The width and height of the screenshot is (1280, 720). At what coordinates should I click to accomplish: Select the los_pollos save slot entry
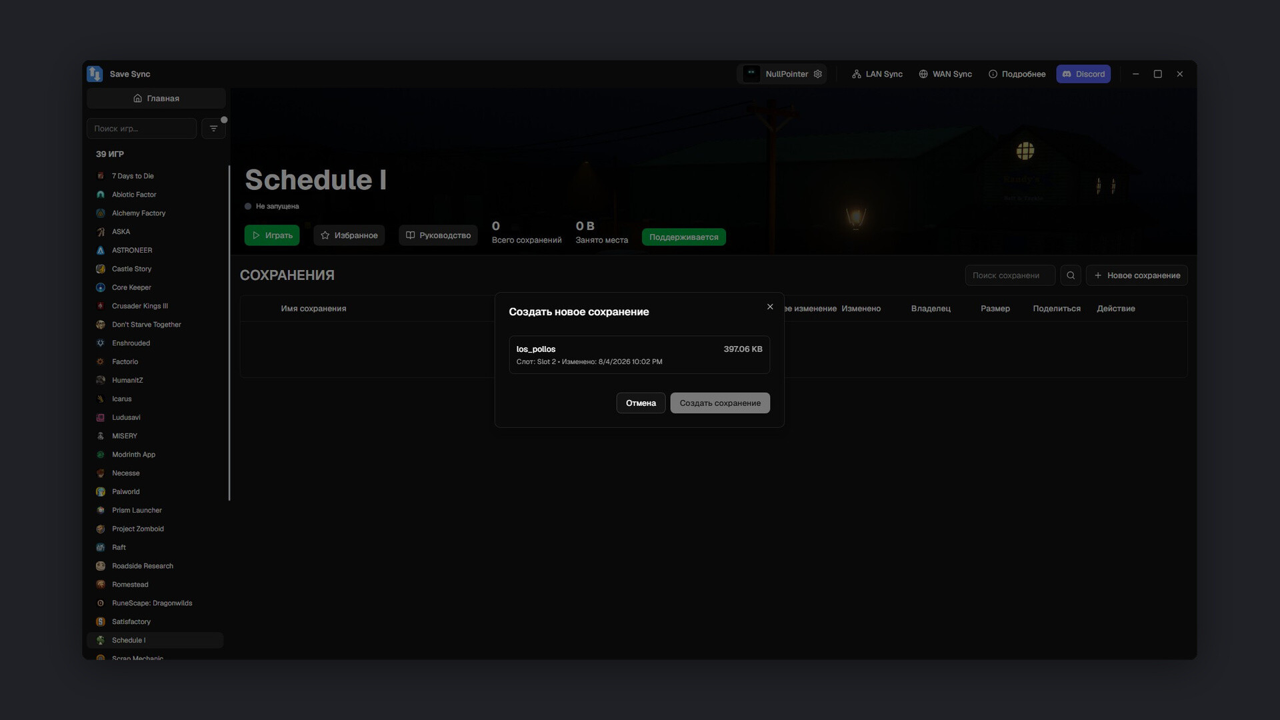coord(639,355)
